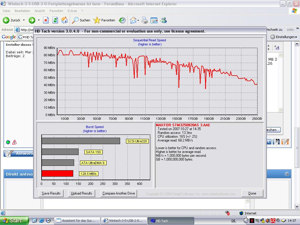Click the SATA 150 label
The height and width of the screenshot is (225, 300).
(x=93, y=152)
